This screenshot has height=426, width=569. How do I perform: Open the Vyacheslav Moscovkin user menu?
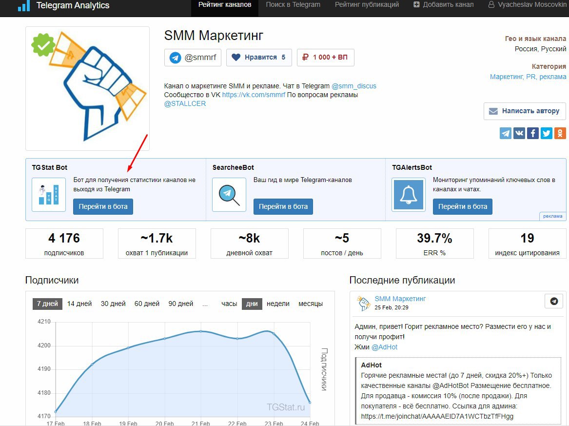pos(527,5)
